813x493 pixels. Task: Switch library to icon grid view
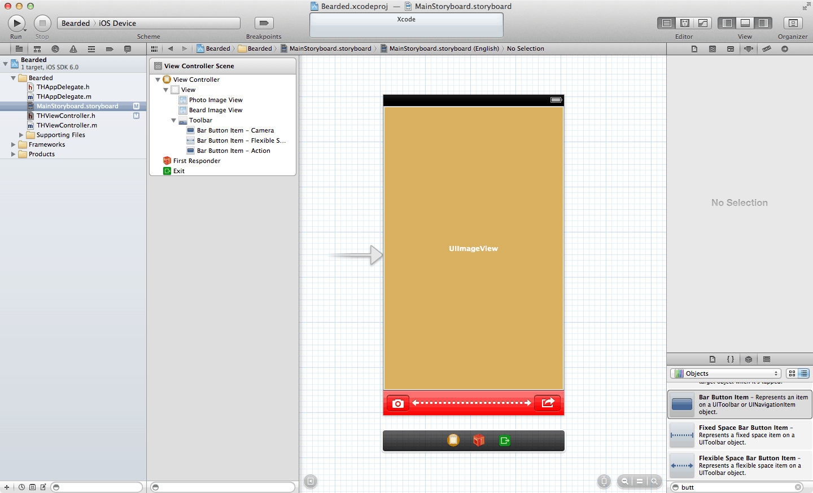coord(792,373)
